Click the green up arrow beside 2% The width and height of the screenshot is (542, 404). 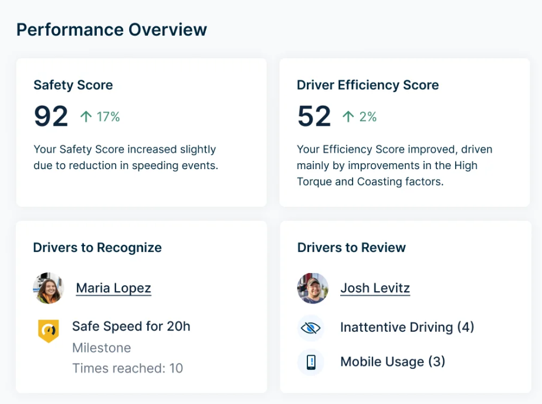coord(348,117)
